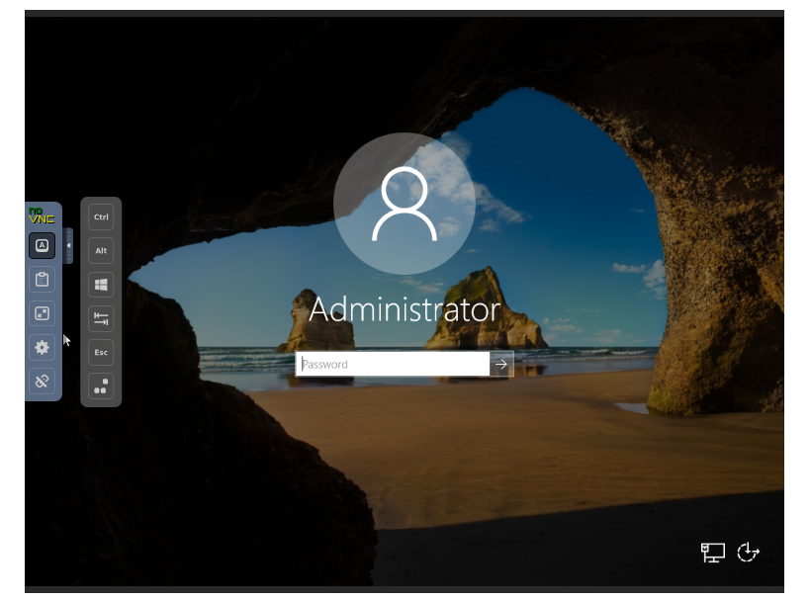Send Ctrl+Alt+Del to the remote
This screenshot has height=600, width=810.
[x=101, y=386]
